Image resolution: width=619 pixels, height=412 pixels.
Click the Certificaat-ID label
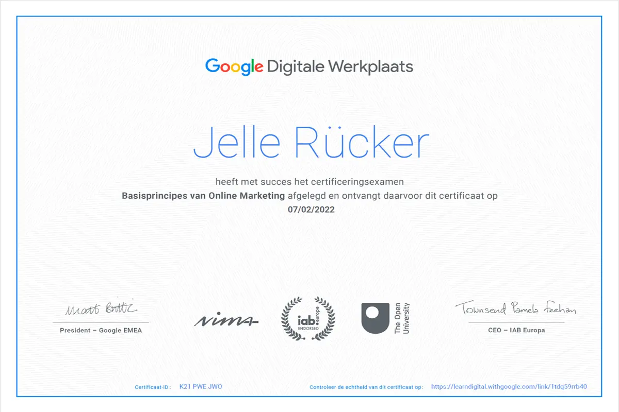(153, 387)
